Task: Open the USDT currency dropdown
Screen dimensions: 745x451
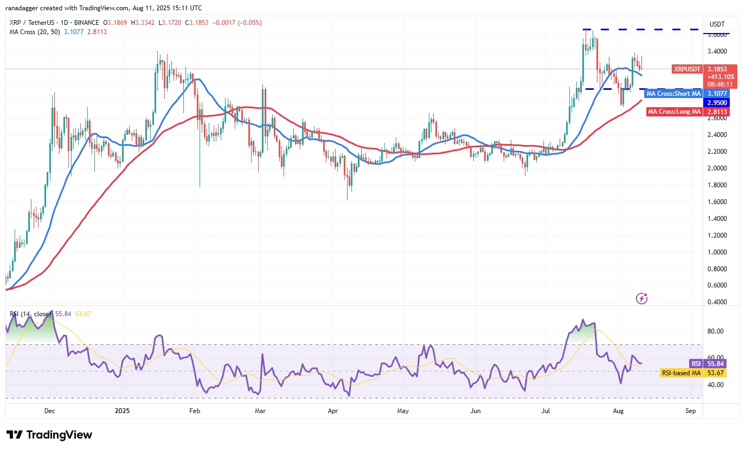Action: [721, 24]
